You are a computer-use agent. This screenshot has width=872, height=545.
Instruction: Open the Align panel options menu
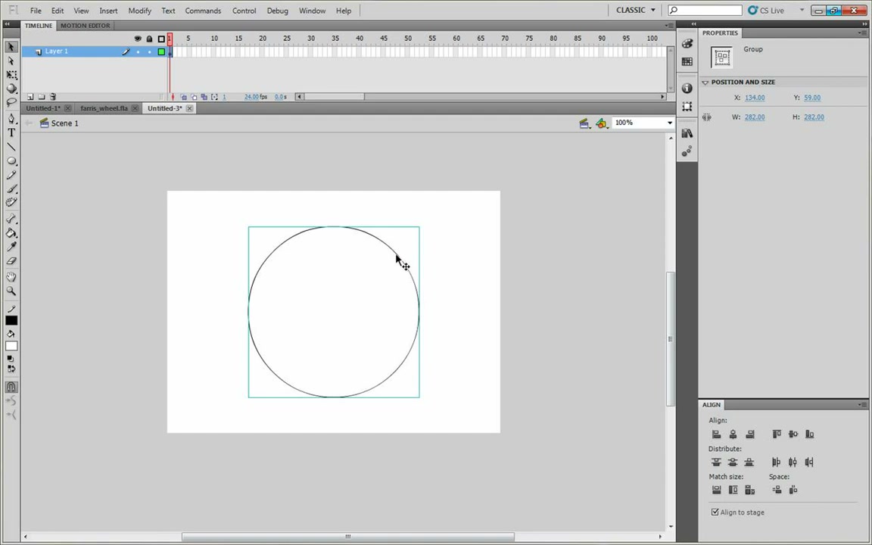pyautogui.click(x=863, y=405)
